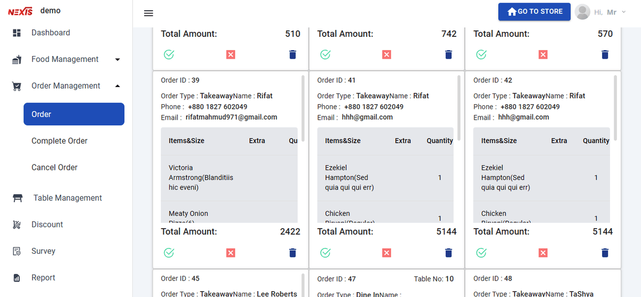Viewport: 641px width, 297px height.
Task: Open Complete Order page
Action: click(x=59, y=141)
